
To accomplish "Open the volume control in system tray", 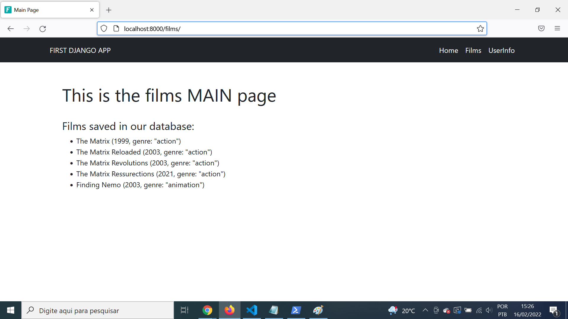I will [x=489, y=310].
